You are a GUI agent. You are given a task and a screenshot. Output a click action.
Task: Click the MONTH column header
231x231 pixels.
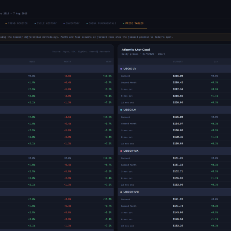(67, 62)
